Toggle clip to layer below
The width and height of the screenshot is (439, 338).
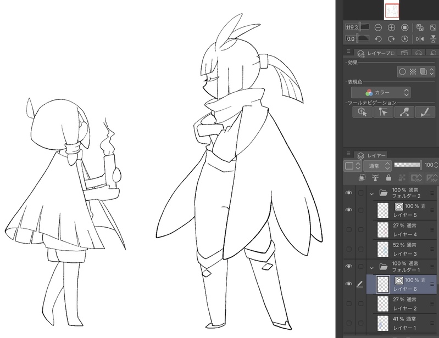tap(362, 178)
